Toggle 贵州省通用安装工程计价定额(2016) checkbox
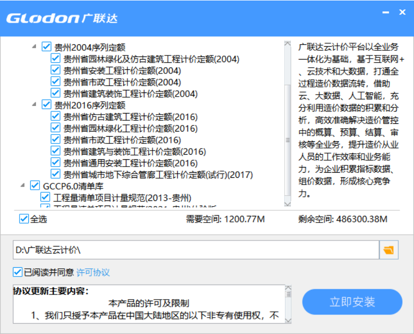This screenshot has width=414, height=334. click(55, 163)
